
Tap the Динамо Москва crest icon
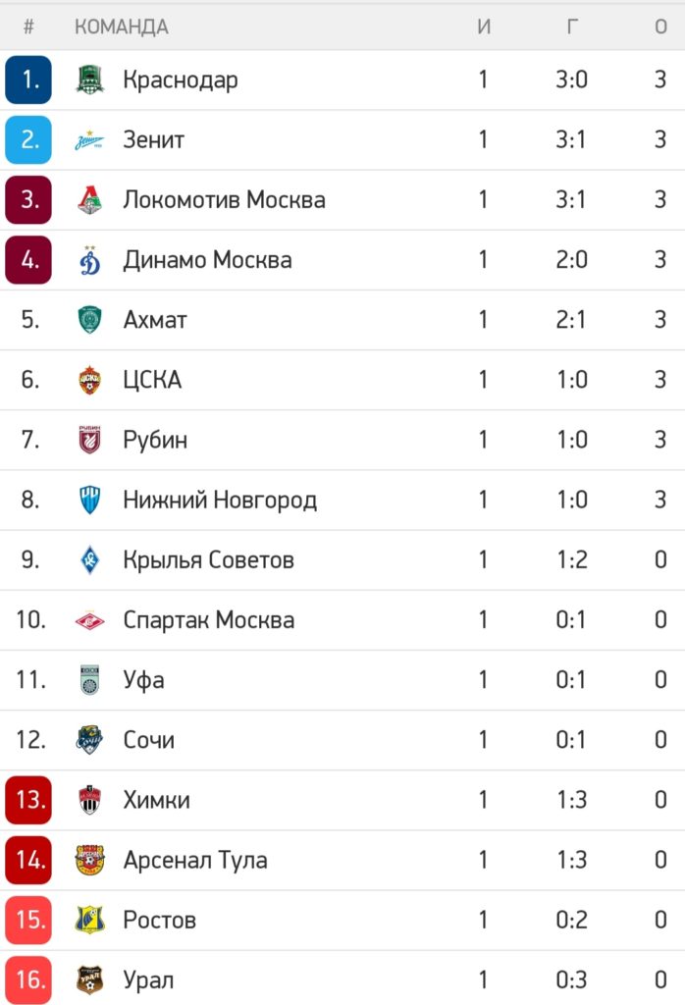coord(89,259)
